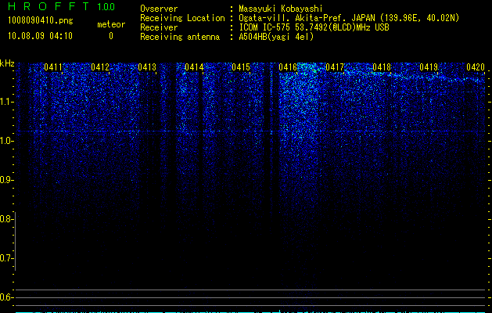
Task: Click the 0.7 frequency axis label
Action: tap(6, 258)
